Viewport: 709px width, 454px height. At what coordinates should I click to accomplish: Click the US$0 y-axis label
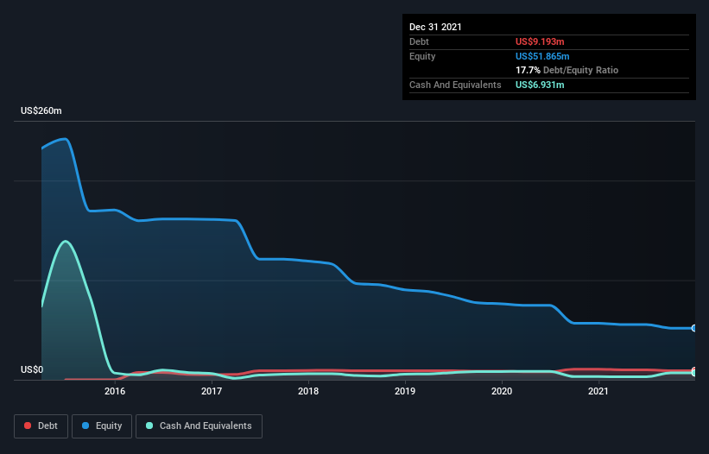coord(32,369)
